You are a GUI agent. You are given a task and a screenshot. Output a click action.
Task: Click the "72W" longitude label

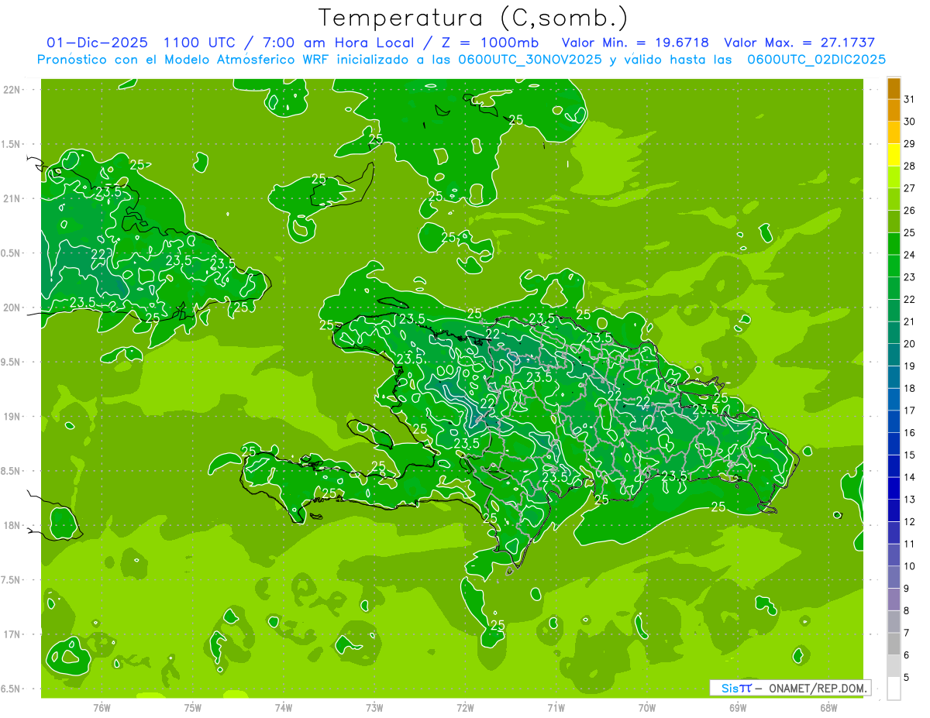(x=465, y=707)
